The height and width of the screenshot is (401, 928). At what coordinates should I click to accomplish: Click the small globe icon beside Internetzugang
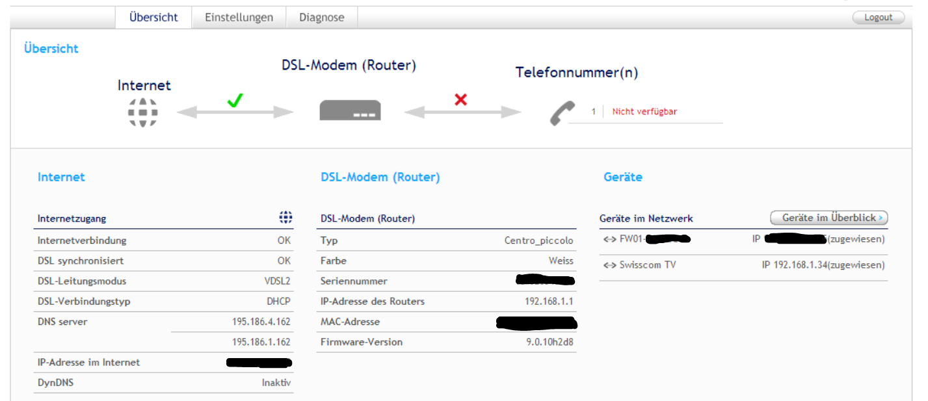(285, 218)
